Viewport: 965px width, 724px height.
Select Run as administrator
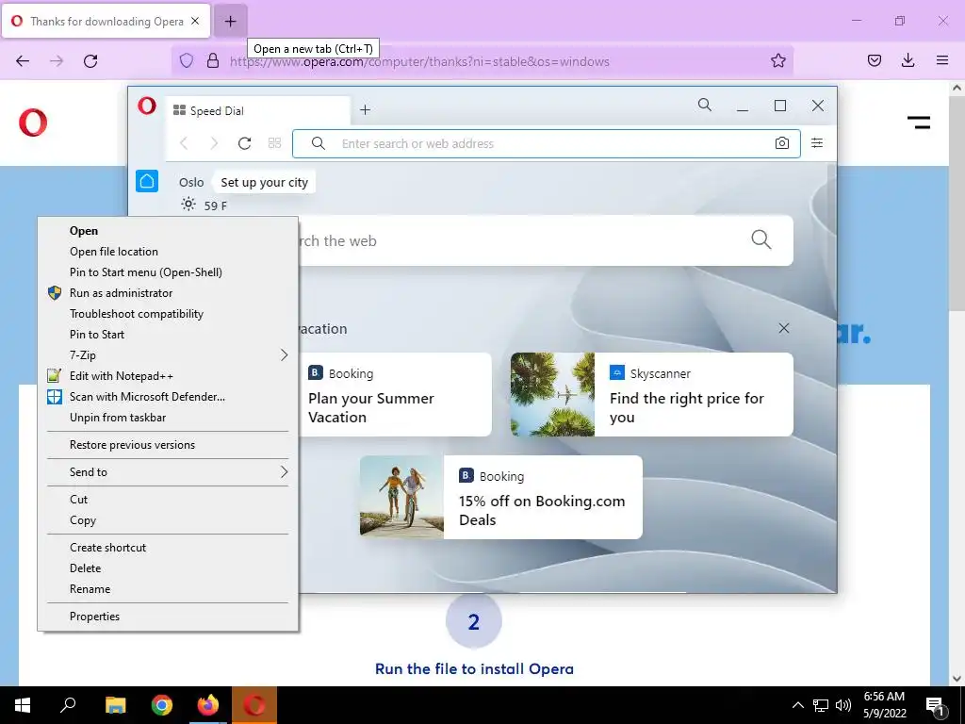click(168, 293)
